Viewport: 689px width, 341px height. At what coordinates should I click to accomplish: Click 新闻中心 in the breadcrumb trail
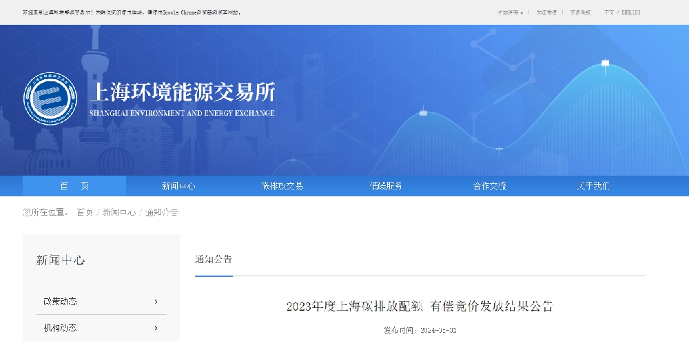click(119, 212)
